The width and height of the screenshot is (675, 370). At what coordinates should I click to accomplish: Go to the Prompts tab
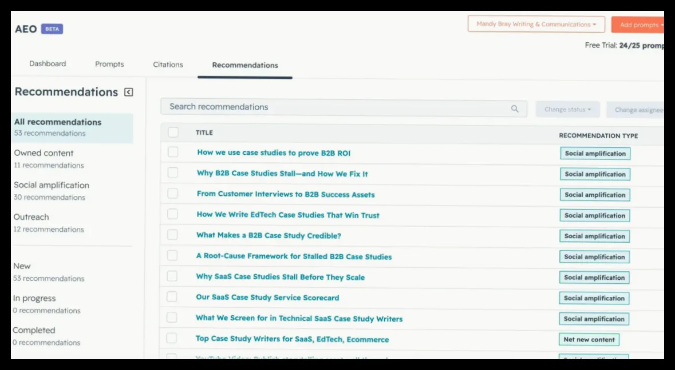109,64
